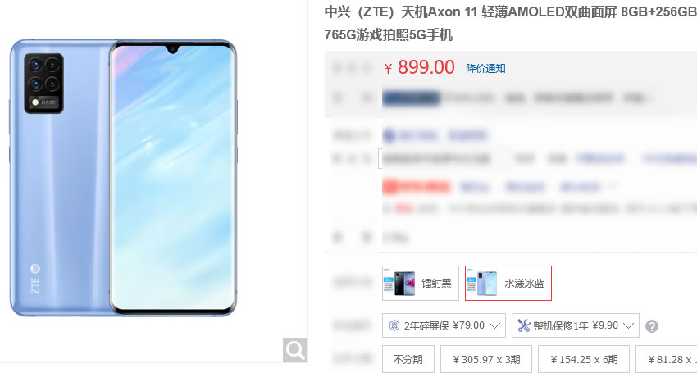This screenshot has height=373, width=697.
Task: Expand the 2年碎屏保 ¥79.00 dropdown arrow
Action: [x=494, y=326]
